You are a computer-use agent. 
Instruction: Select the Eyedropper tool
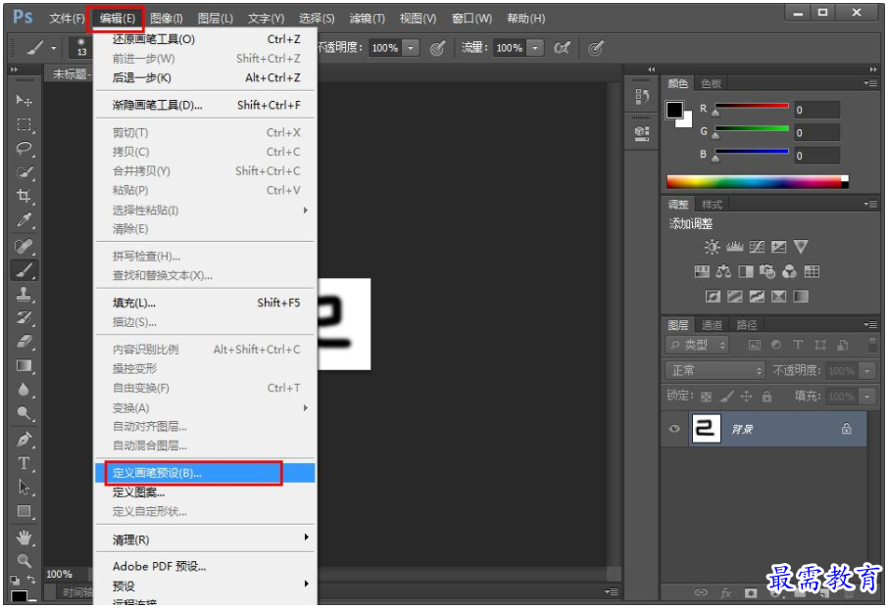click(24, 219)
